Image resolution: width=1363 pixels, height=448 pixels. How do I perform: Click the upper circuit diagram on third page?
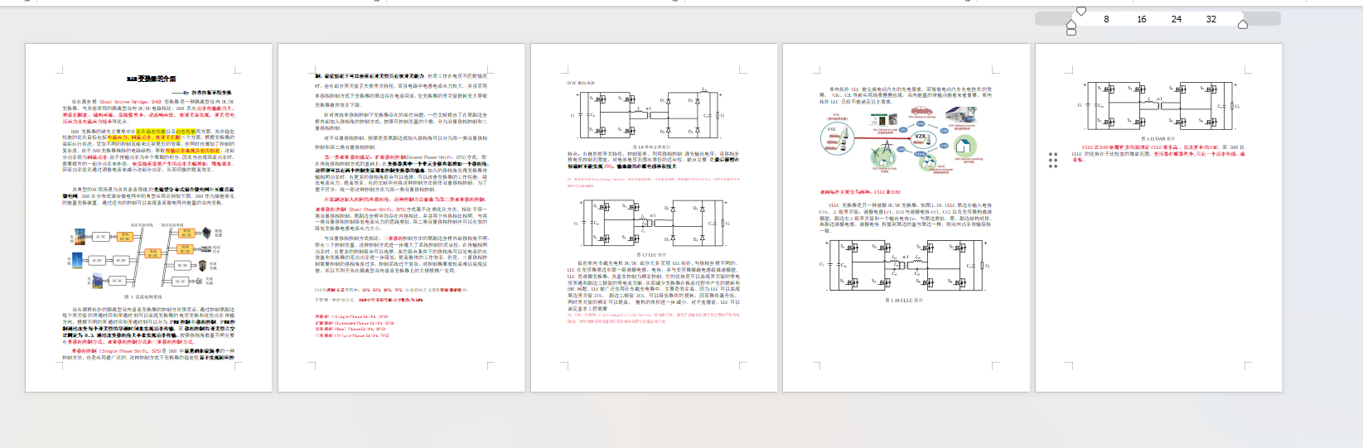click(651, 115)
